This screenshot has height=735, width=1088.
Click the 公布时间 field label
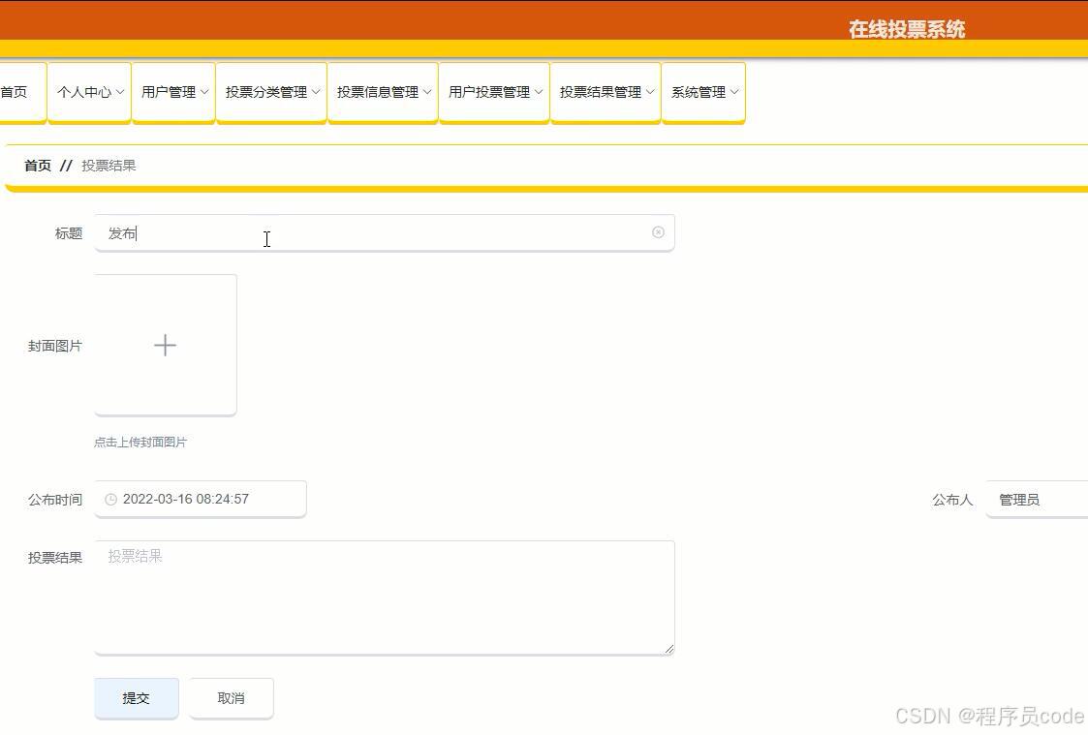(x=55, y=500)
